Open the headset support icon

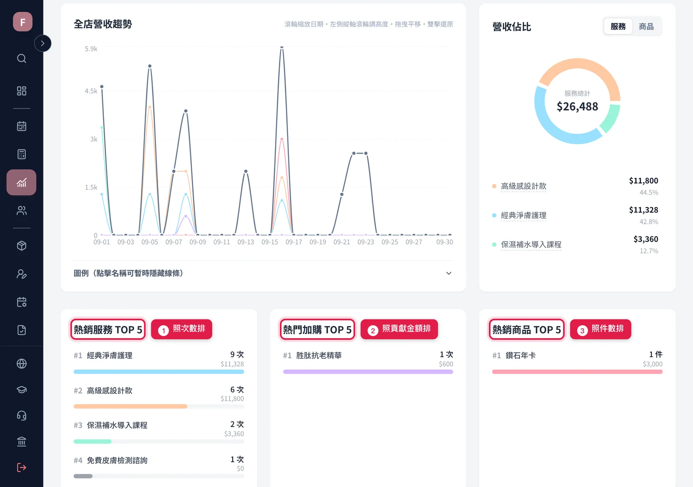(x=22, y=416)
